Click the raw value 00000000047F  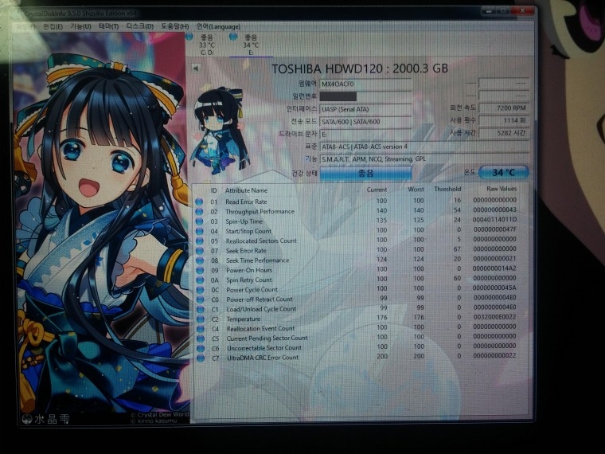point(494,229)
